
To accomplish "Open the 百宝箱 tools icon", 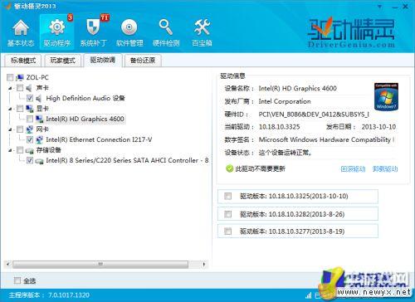I will (202, 27).
